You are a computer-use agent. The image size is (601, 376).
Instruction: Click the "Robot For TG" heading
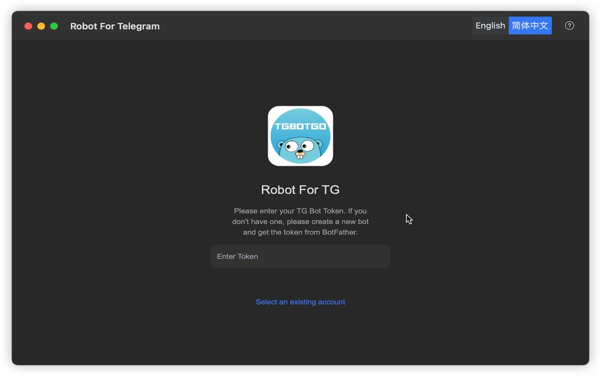click(x=300, y=189)
